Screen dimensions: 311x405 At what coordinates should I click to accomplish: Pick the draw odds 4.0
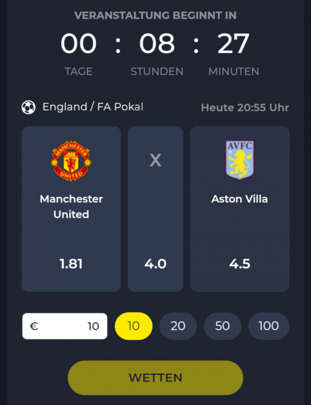155,264
